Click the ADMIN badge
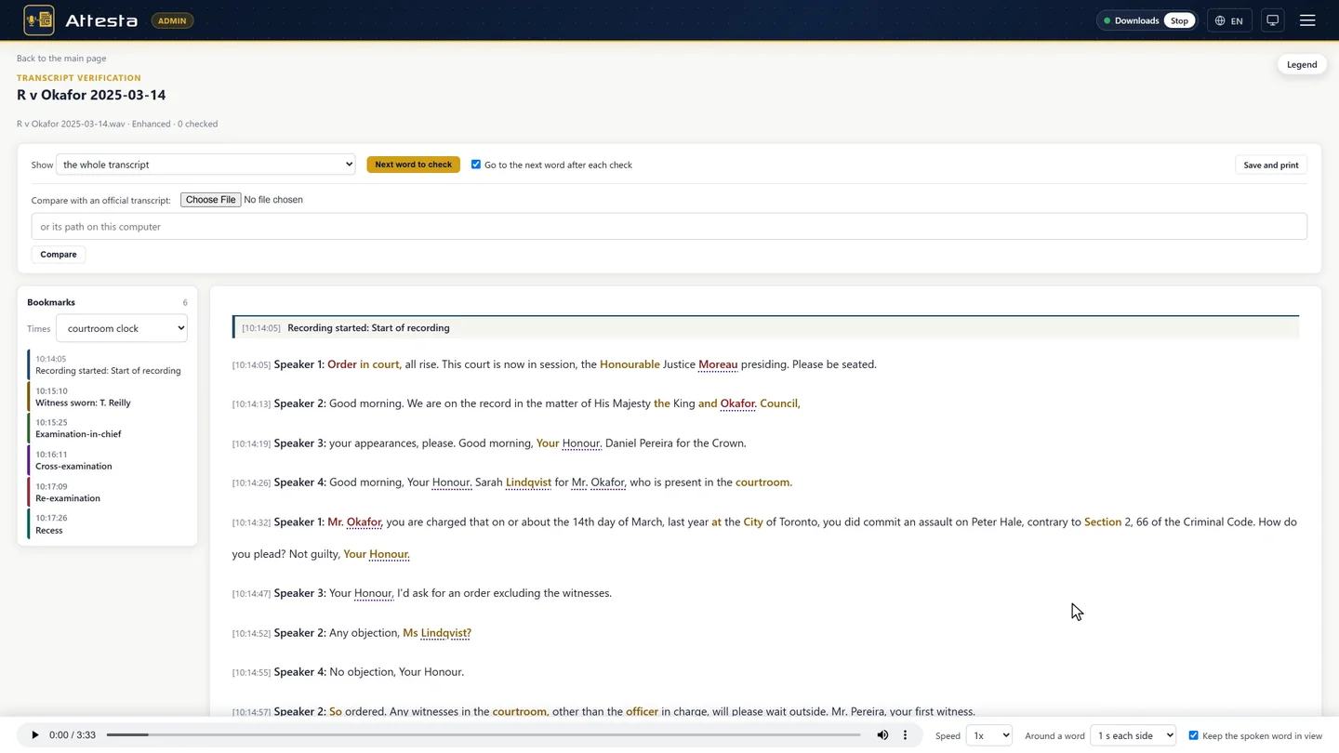The height and width of the screenshot is (753, 1339). click(172, 20)
